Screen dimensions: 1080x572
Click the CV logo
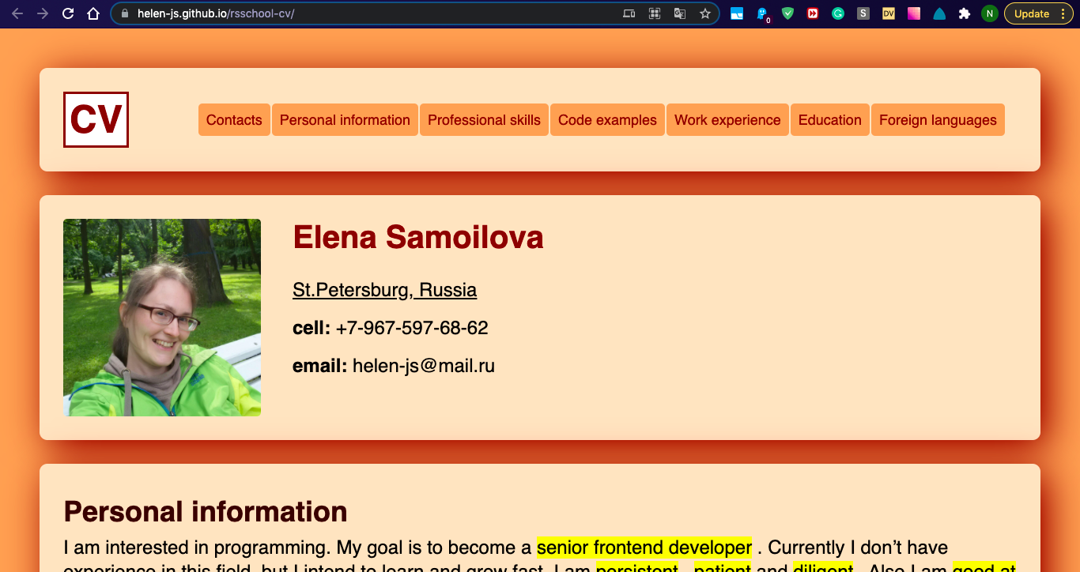tap(96, 119)
